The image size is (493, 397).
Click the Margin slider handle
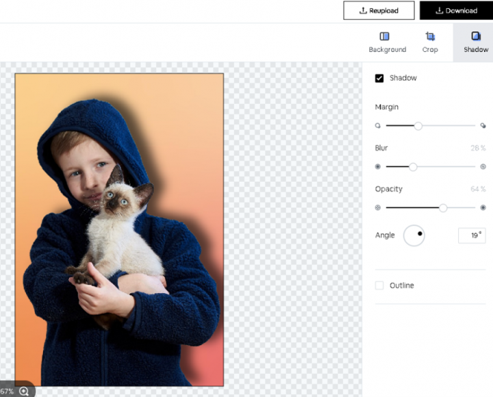418,126
